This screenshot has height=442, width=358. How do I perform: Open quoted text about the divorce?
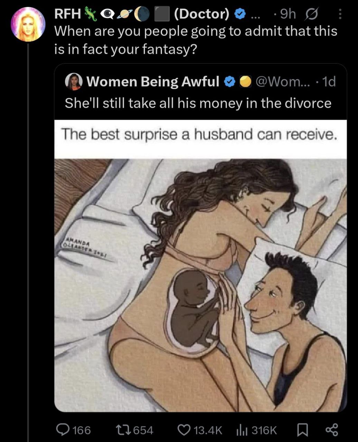point(198,103)
